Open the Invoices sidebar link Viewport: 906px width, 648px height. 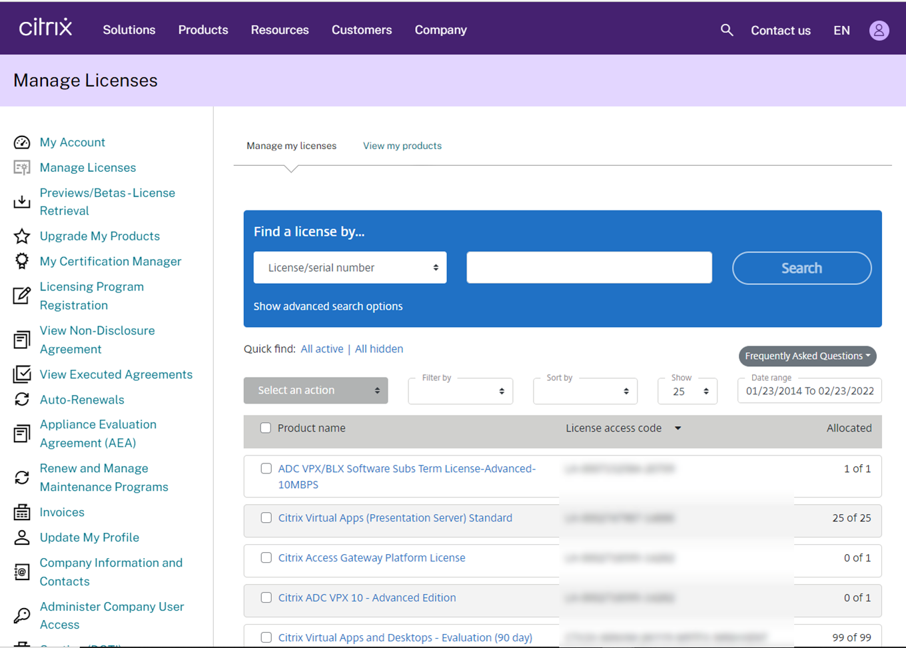(x=62, y=512)
